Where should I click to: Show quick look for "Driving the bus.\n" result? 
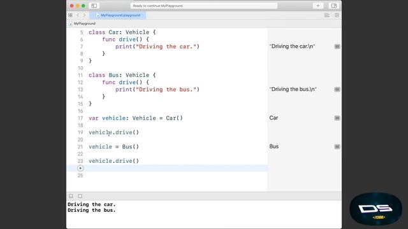[x=337, y=89]
